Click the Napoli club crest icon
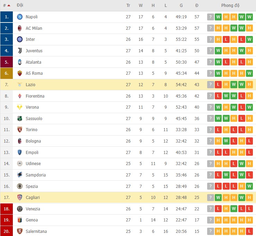256x236 pixels. pos(20,17)
